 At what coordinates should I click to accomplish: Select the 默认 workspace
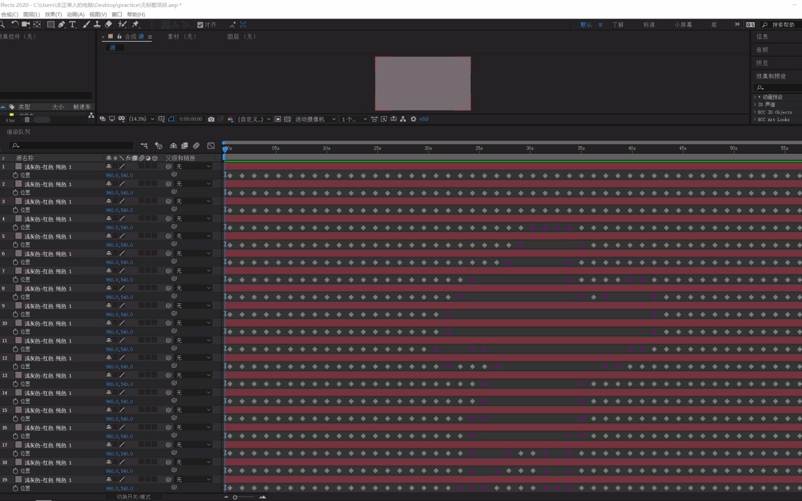pyautogui.click(x=586, y=25)
